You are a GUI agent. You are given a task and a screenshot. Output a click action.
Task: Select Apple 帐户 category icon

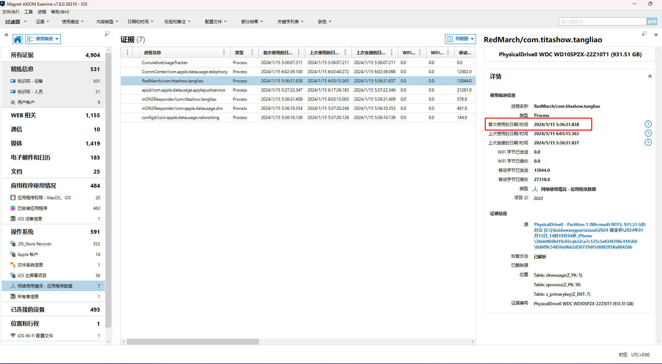tap(13, 254)
